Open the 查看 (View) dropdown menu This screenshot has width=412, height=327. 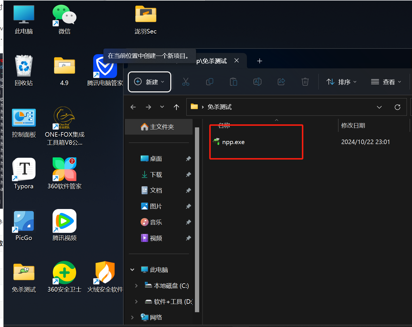pos(386,82)
